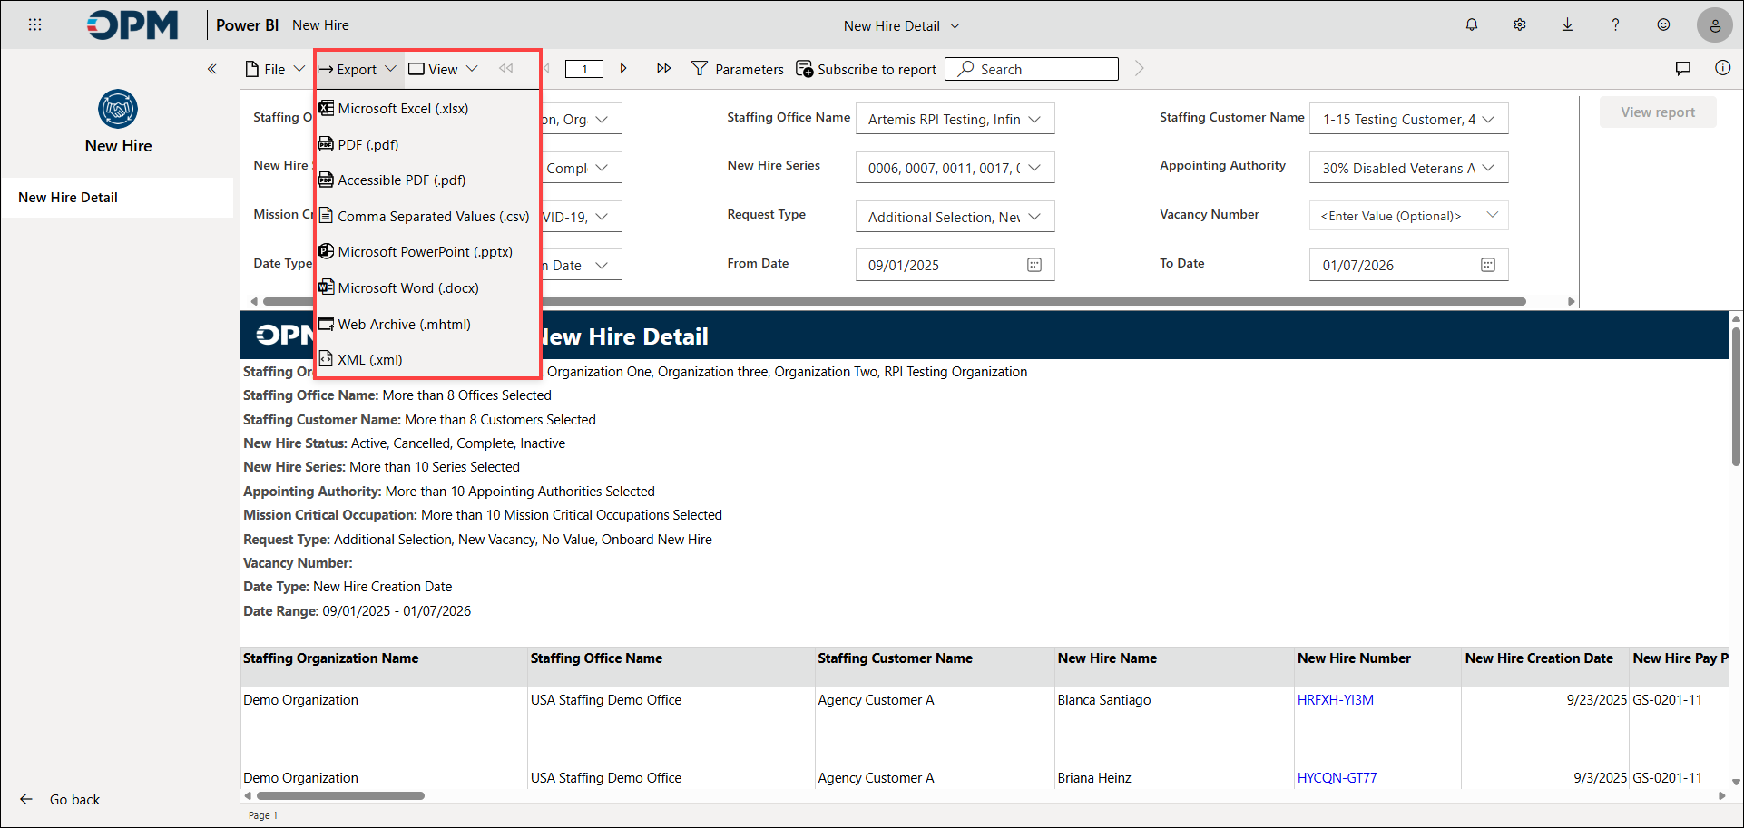Expand Staffing Office Name dropdown
Image resolution: width=1744 pixels, height=828 pixels.
click(1034, 120)
